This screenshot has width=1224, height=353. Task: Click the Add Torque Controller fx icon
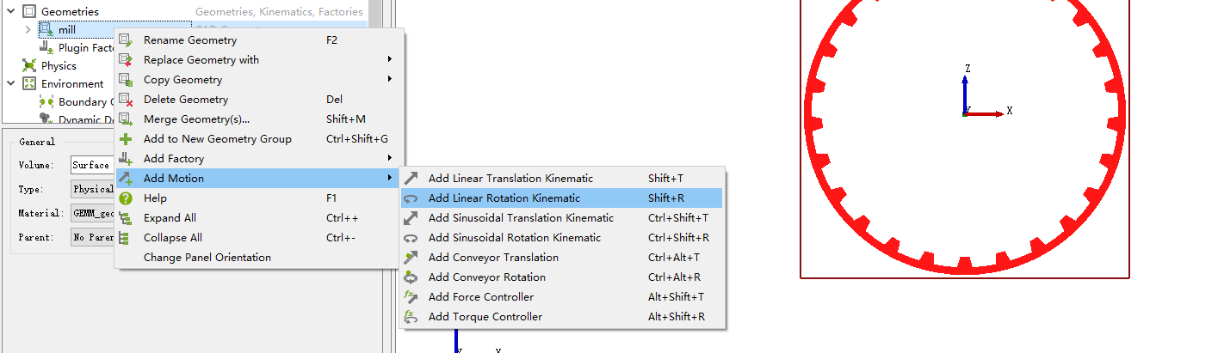(411, 317)
